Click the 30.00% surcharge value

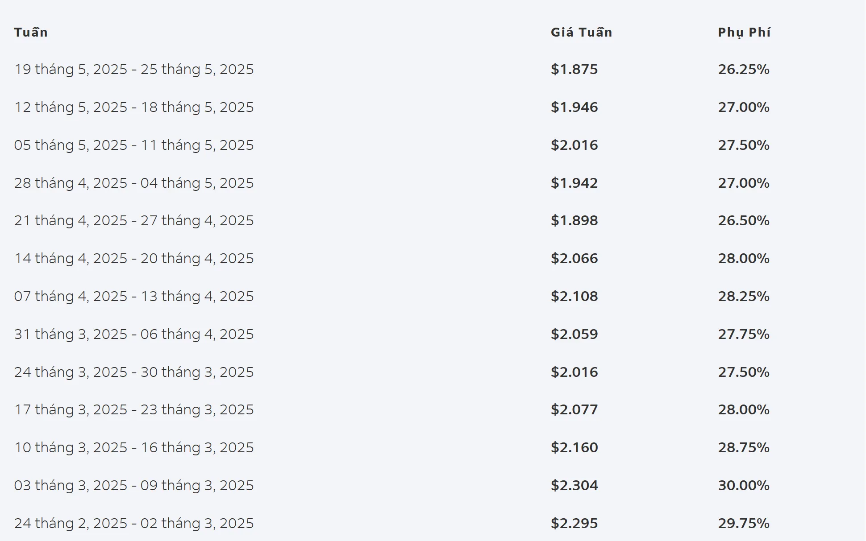[744, 485]
